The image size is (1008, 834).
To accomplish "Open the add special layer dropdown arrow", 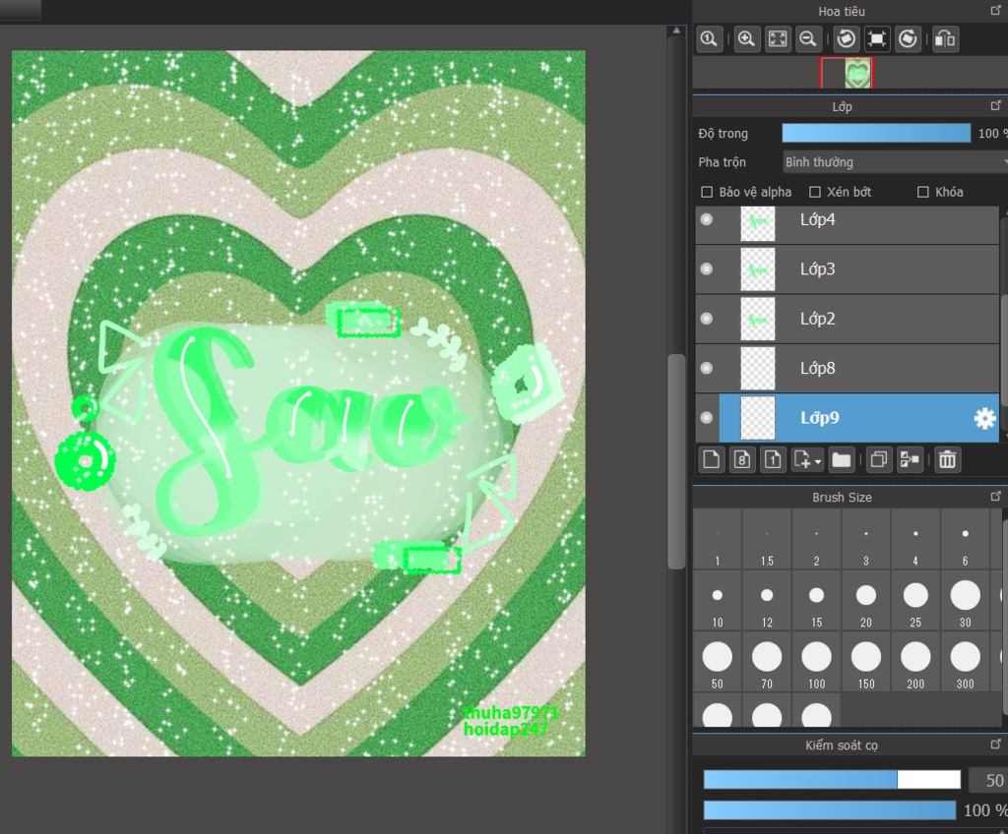I will pyautogui.click(x=818, y=461).
